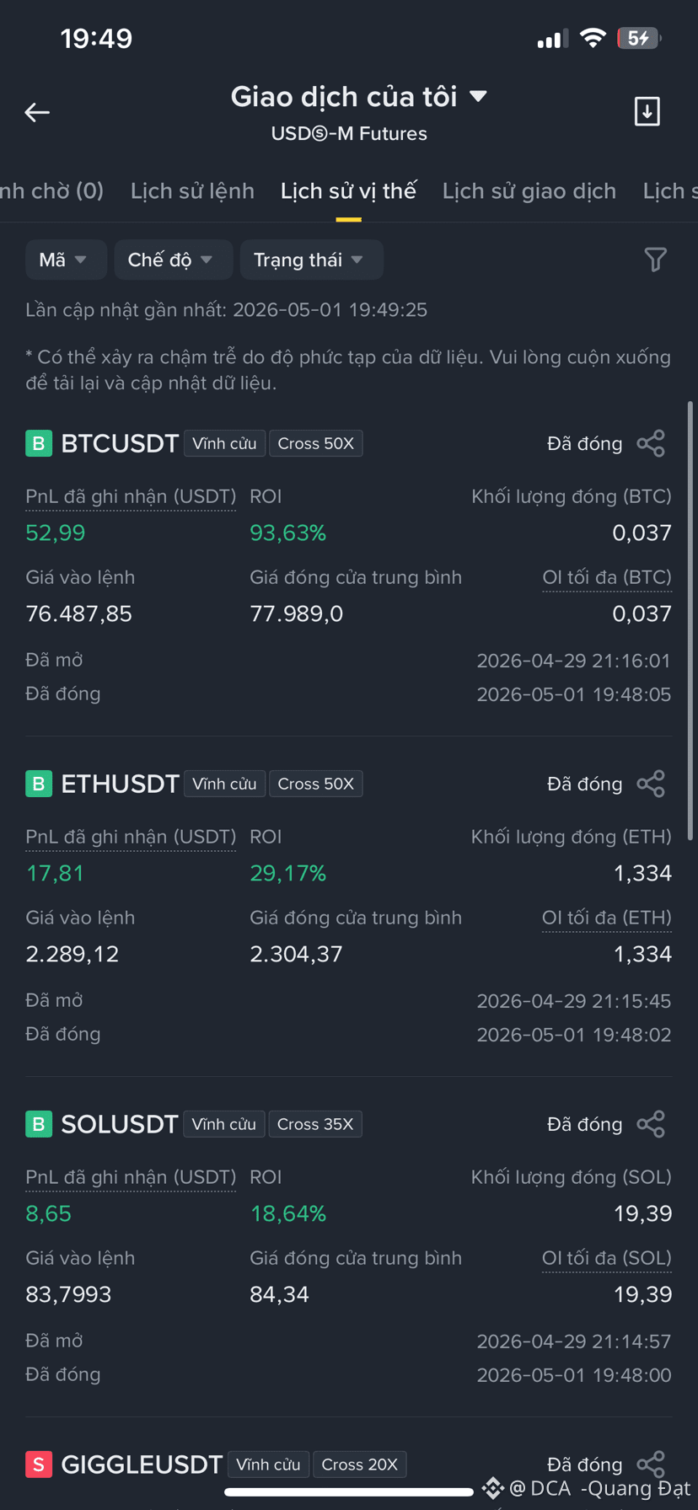Select the Lịch sử vị thế tab
Image resolution: width=698 pixels, height=1510 pixels.
coord(348,191)
